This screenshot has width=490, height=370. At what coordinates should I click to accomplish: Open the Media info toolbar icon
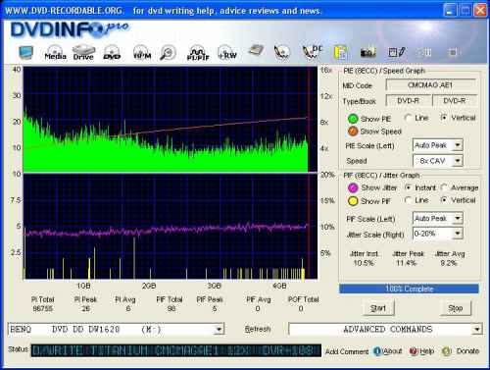[x=55, y=52]
